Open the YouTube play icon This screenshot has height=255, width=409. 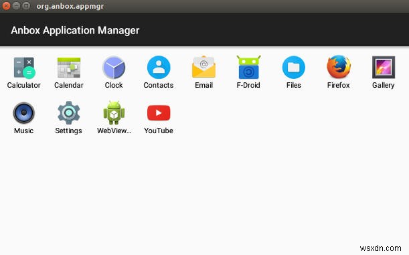pos(159,113)
